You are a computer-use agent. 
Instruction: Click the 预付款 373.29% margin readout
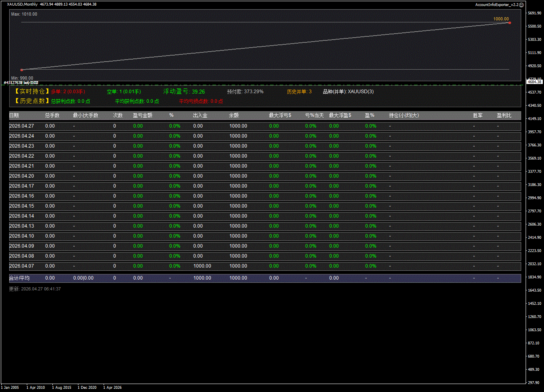pos(245,92)
